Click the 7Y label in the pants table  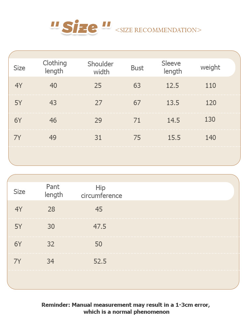18,261
